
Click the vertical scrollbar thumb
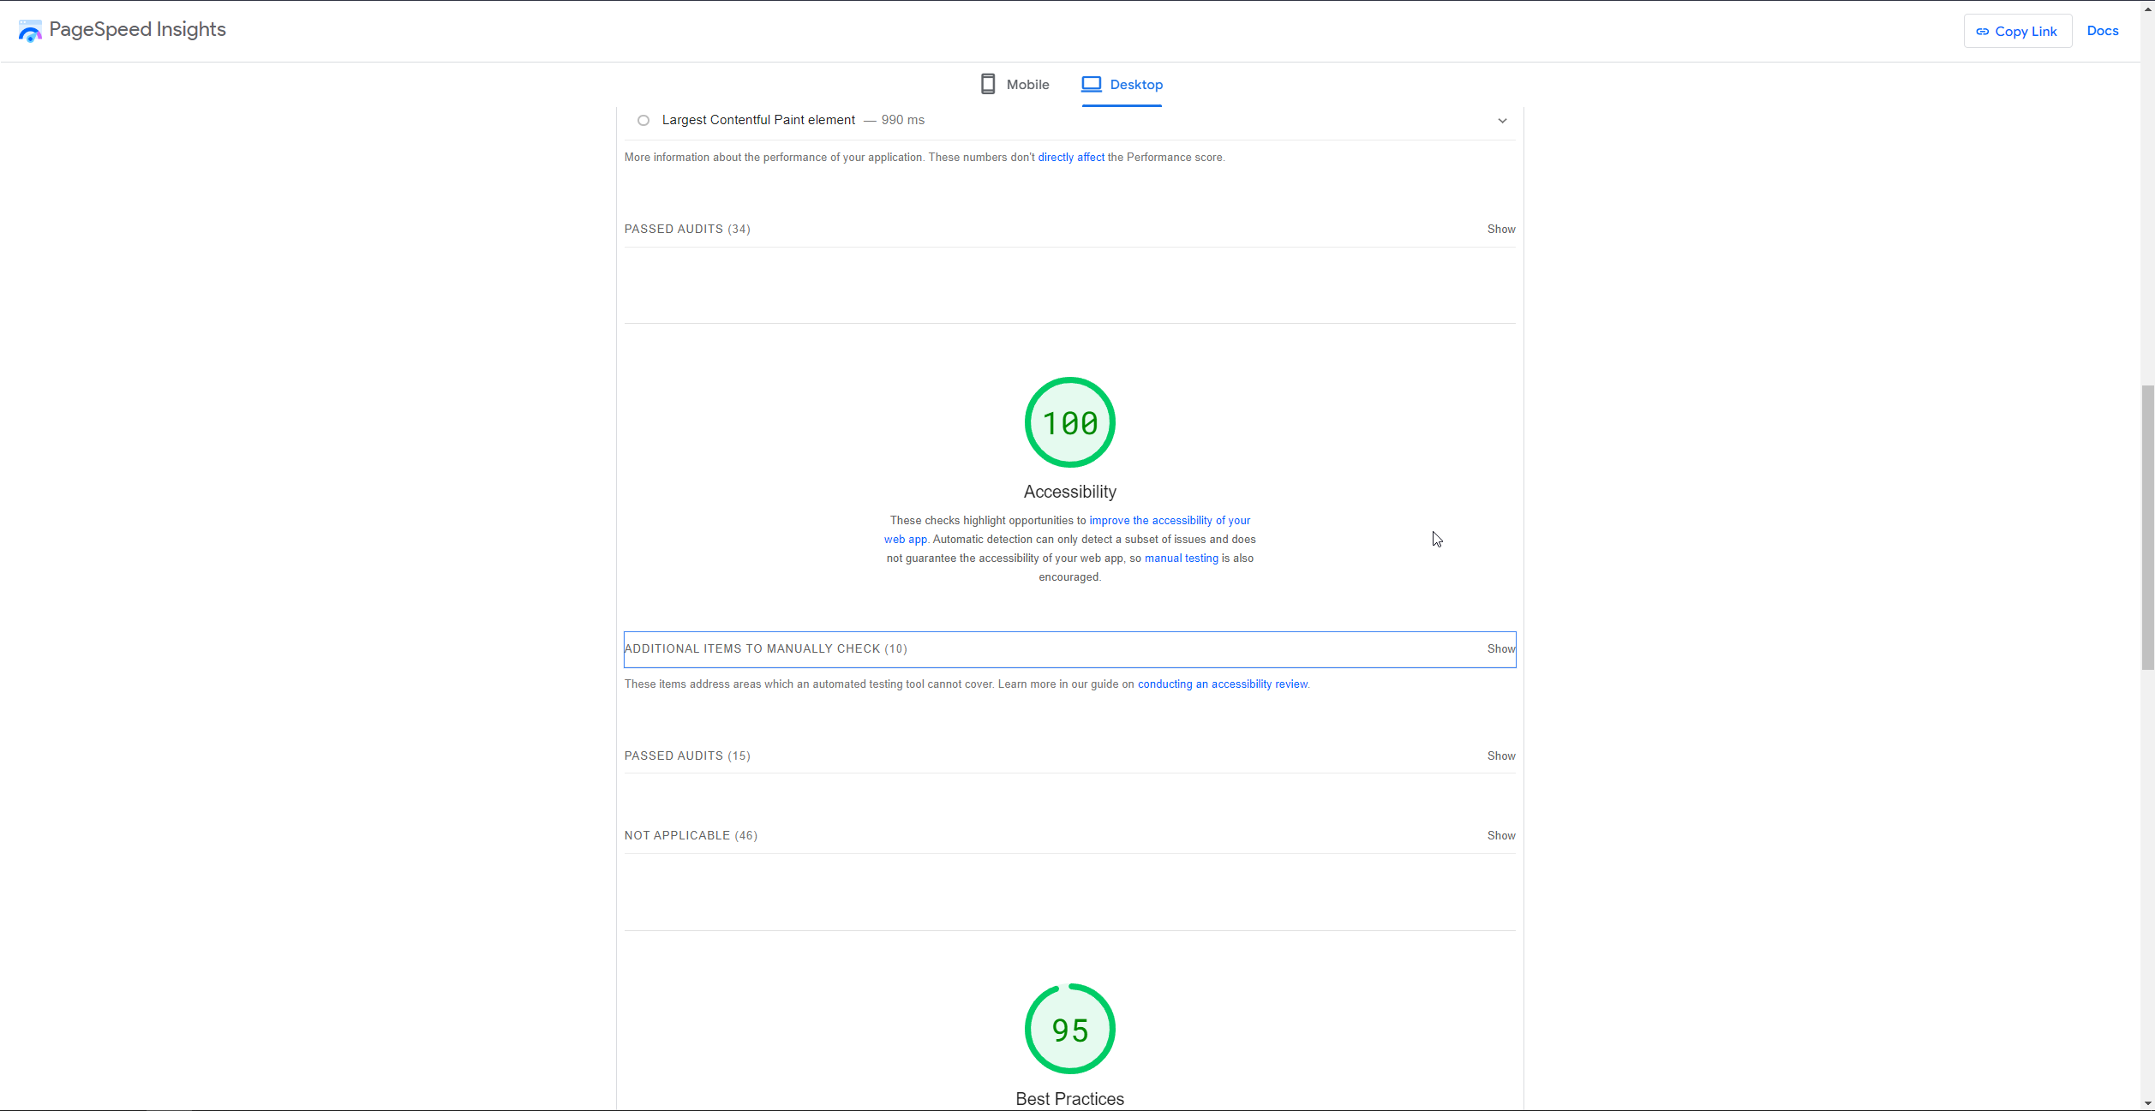click(2147, 527)
